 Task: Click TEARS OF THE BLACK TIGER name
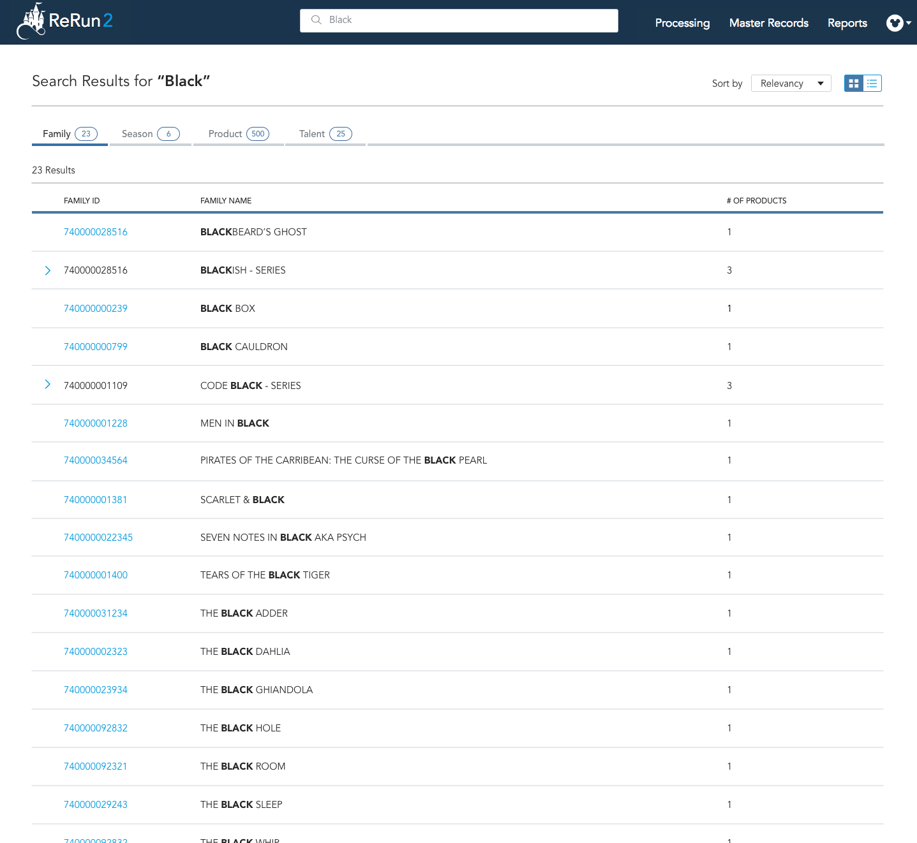[x=265, y=575]
